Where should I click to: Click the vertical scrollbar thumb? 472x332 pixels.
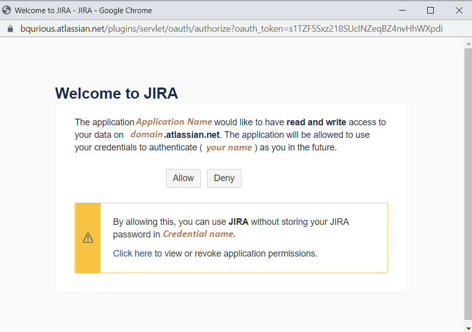click(x=468, y=184)
